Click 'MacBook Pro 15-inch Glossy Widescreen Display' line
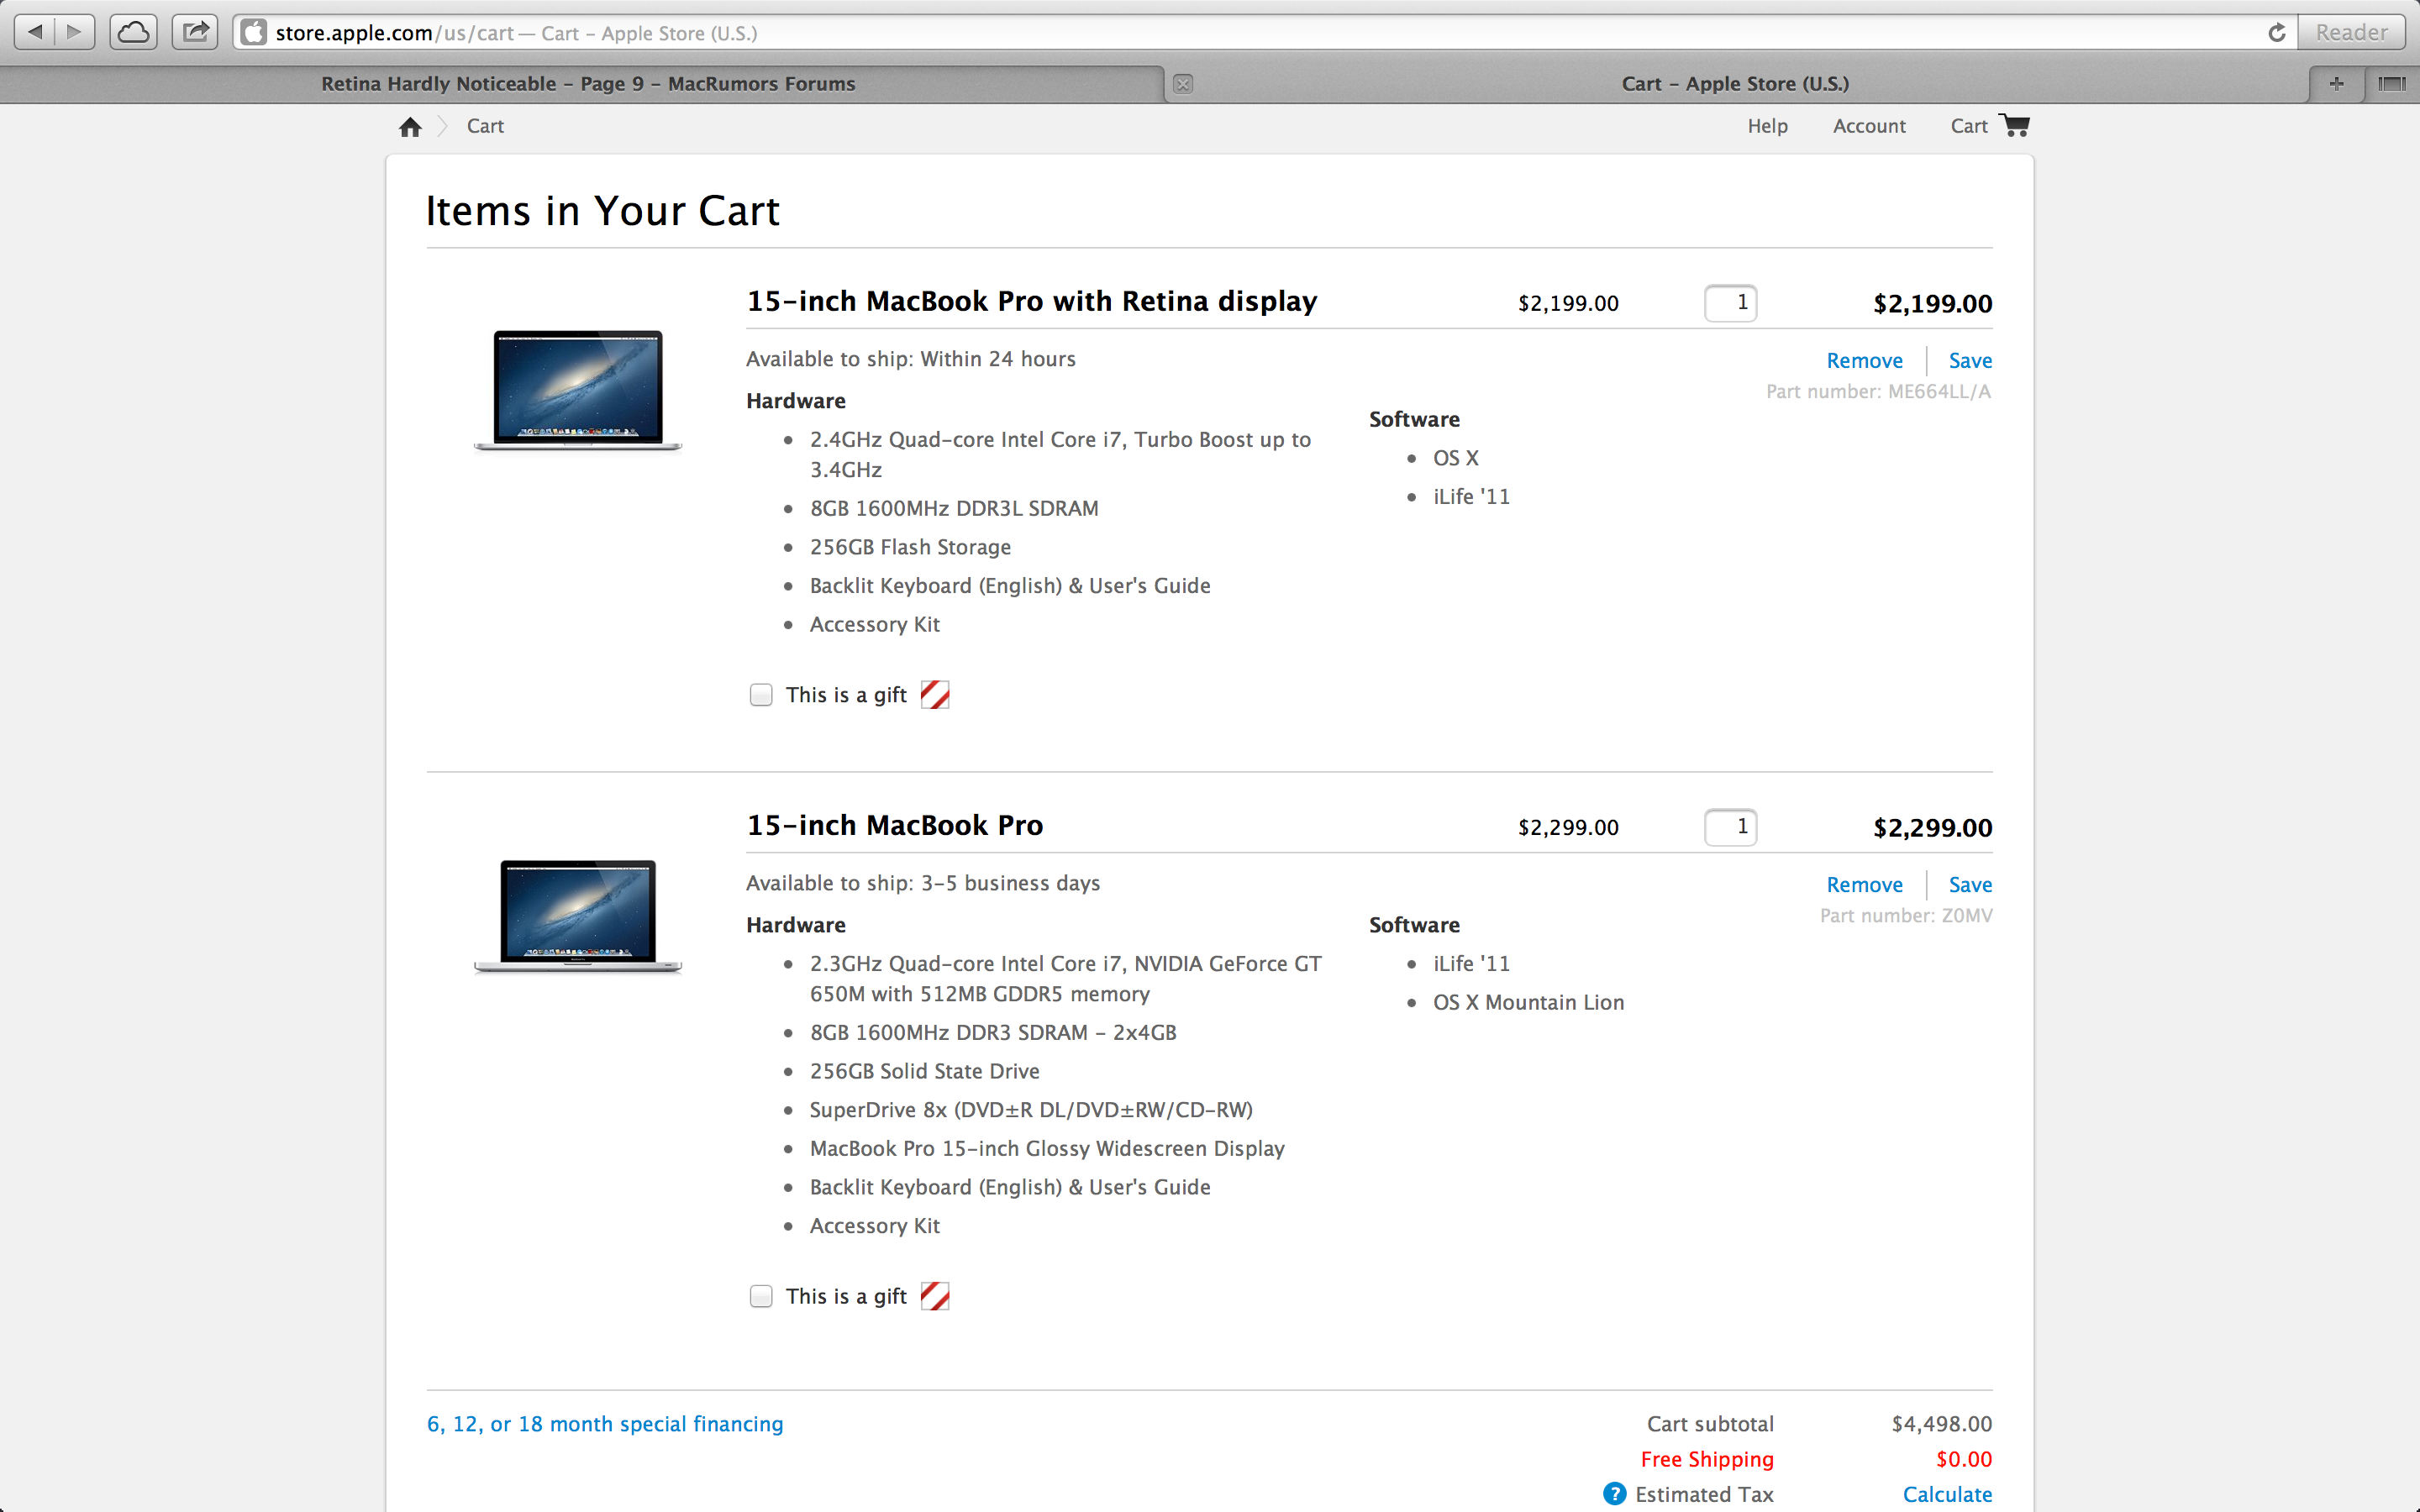This screenshot has height=1512, width=2420. [1047, 1148]
